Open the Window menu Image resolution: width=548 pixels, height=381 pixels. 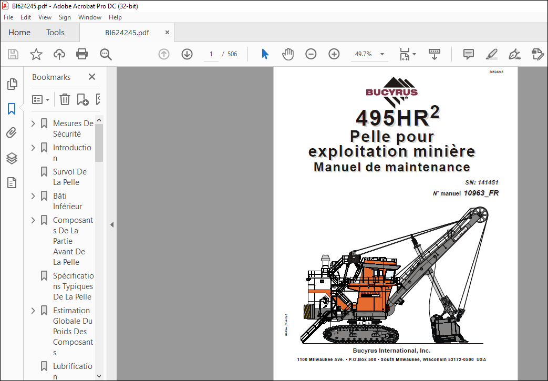[x=89, y=17]
